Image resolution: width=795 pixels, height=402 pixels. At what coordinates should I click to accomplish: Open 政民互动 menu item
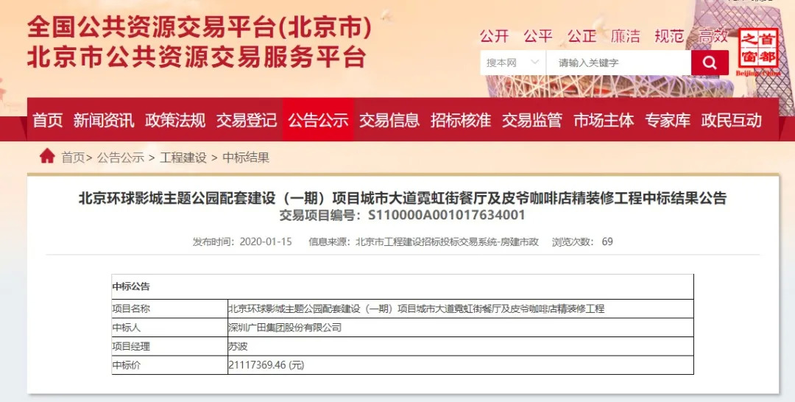(732, 120)
